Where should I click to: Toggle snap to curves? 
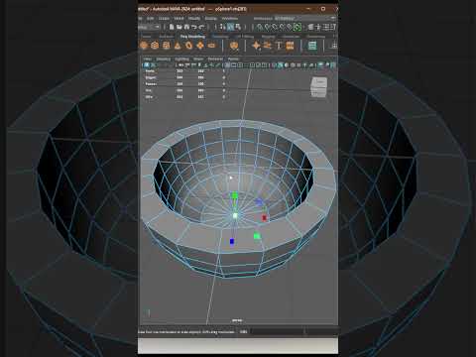click(268, 27)
